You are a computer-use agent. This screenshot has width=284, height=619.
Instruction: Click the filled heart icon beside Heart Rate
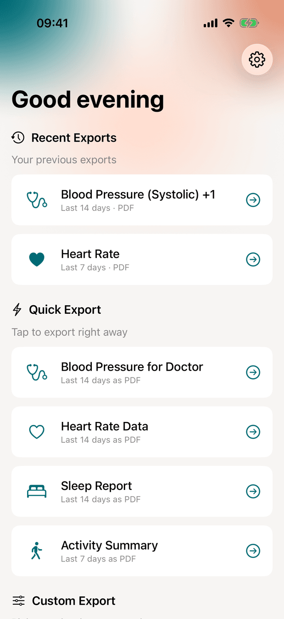coord(37,259)
